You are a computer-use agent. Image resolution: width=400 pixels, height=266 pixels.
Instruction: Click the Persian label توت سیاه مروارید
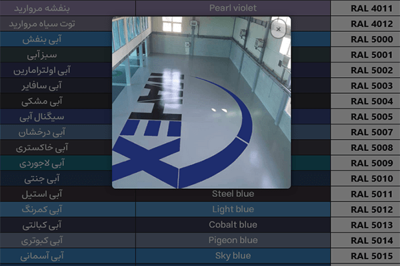[x=42, y=24]
